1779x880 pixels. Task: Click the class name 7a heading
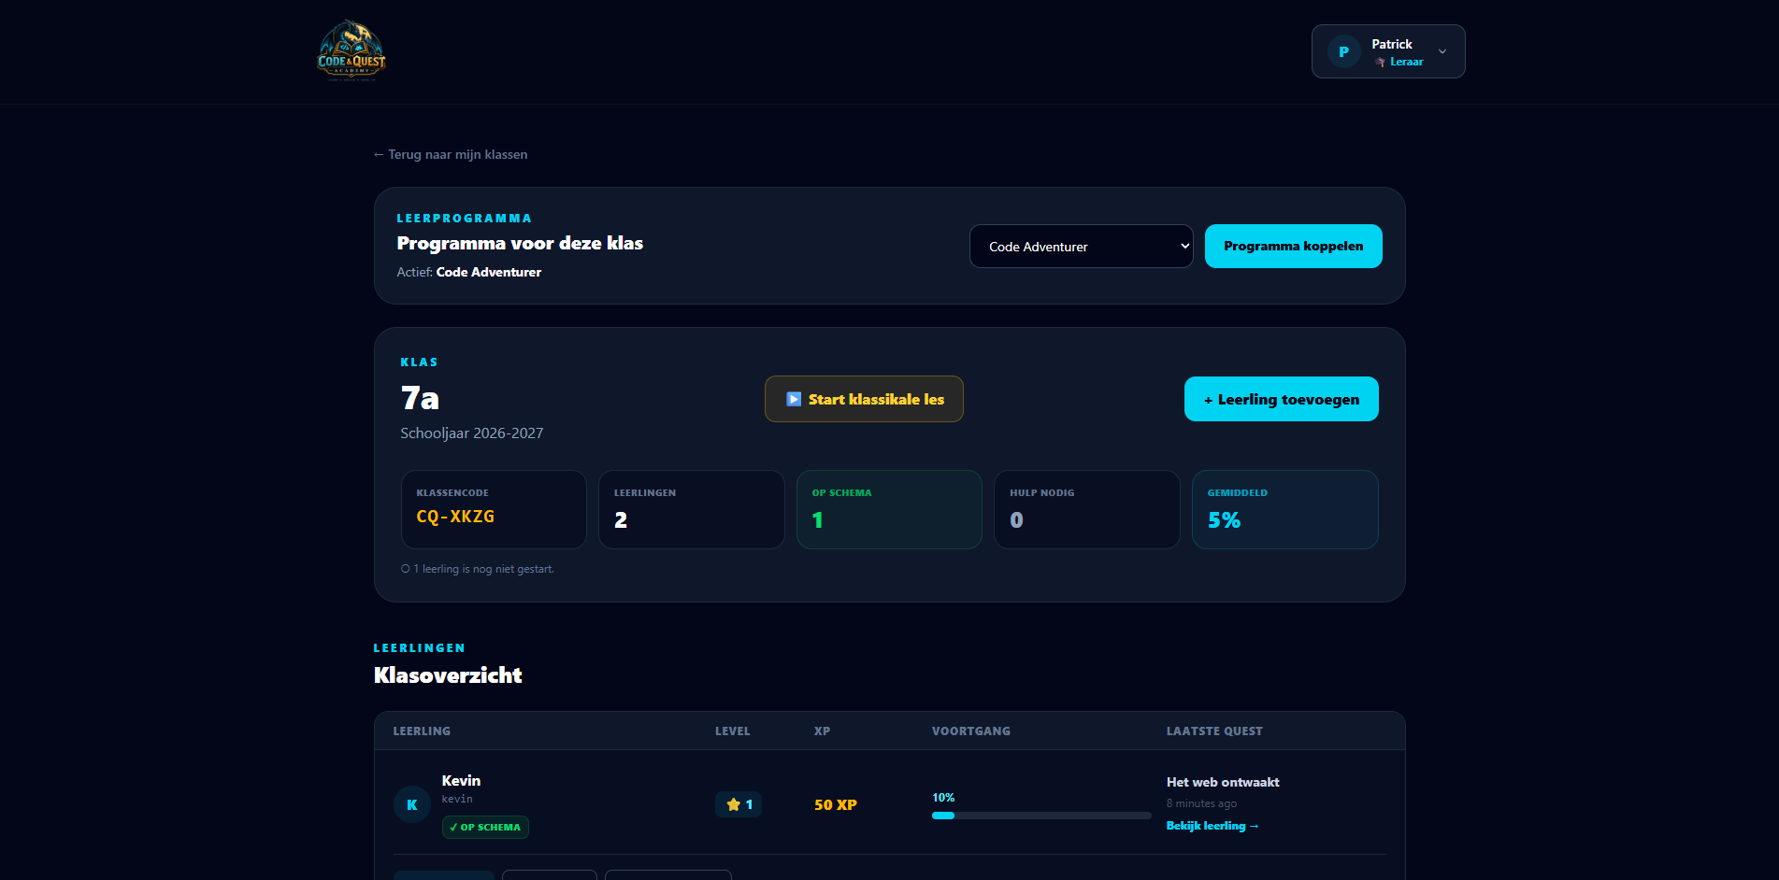point(420,398)
